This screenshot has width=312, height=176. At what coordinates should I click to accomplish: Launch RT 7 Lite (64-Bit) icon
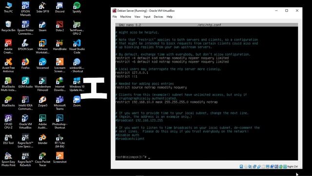[x=59, y=141]
